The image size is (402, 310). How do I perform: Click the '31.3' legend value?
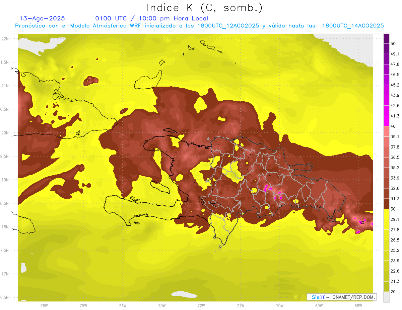click(395, 199)
